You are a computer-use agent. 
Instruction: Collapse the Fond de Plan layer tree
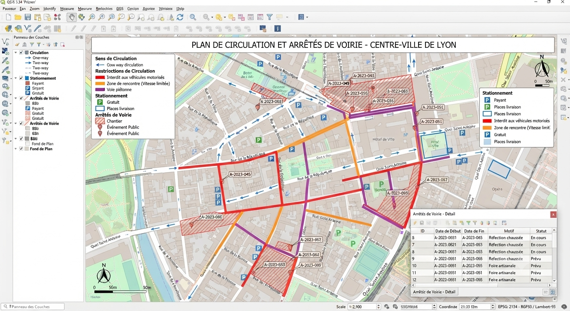click(16, 149)
